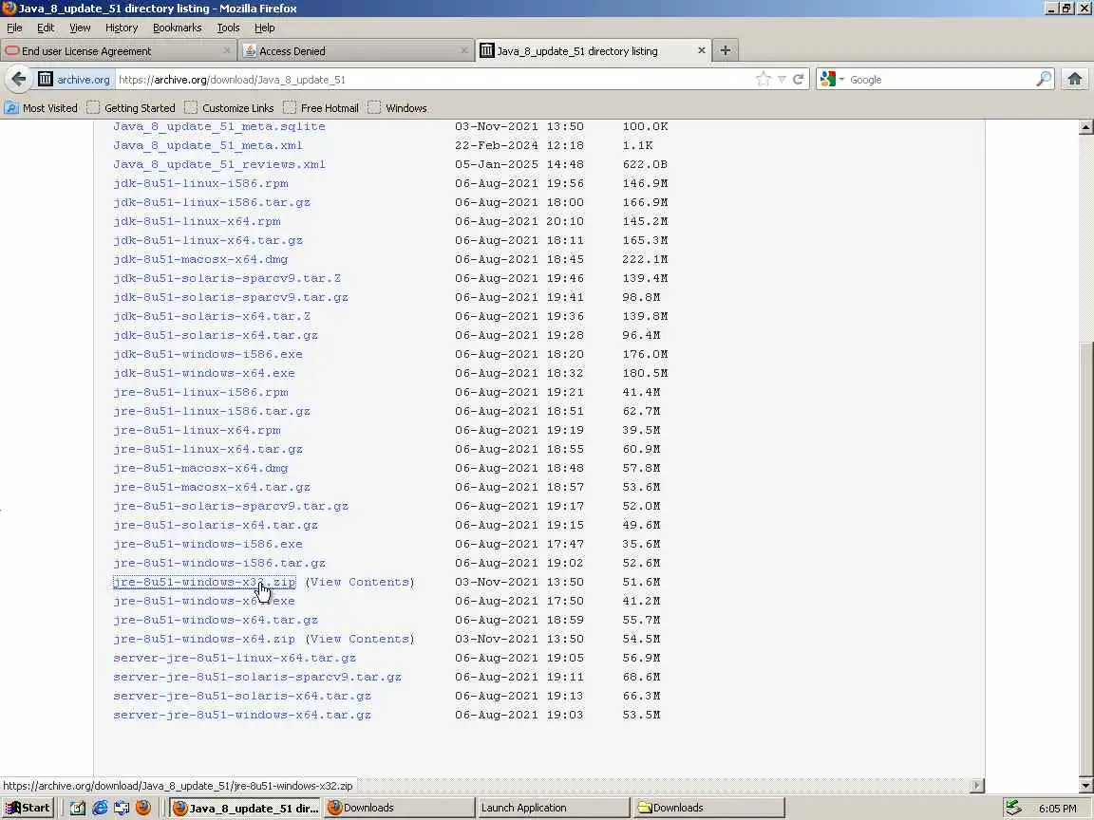
Task: Click the horizontal scrollbar right arrow
Action: 977,786
